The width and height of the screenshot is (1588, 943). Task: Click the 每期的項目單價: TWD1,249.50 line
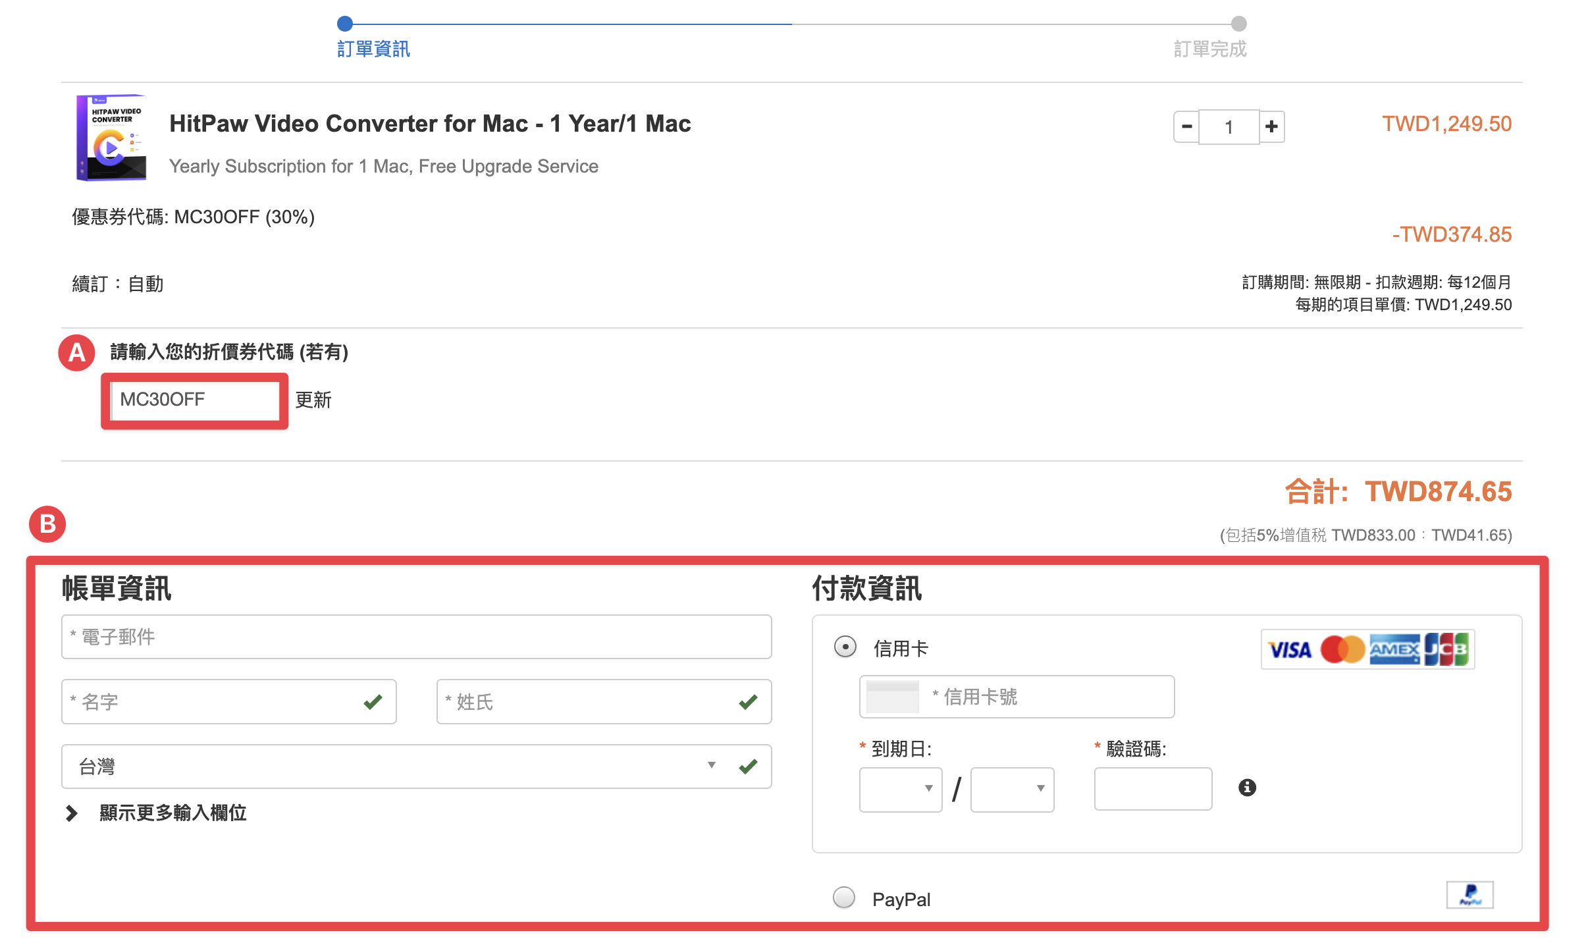tap(1404, 305)
